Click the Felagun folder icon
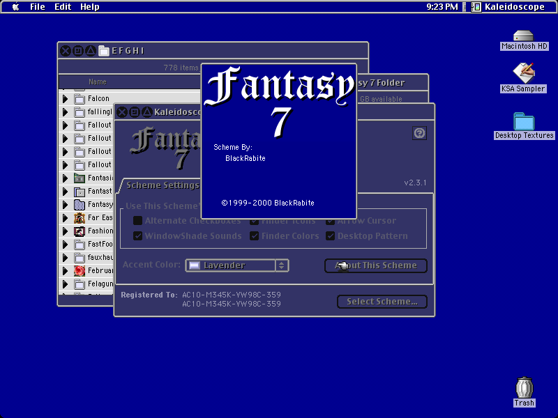The height and width of the screenshot is (418, 558). pos(80,284)
